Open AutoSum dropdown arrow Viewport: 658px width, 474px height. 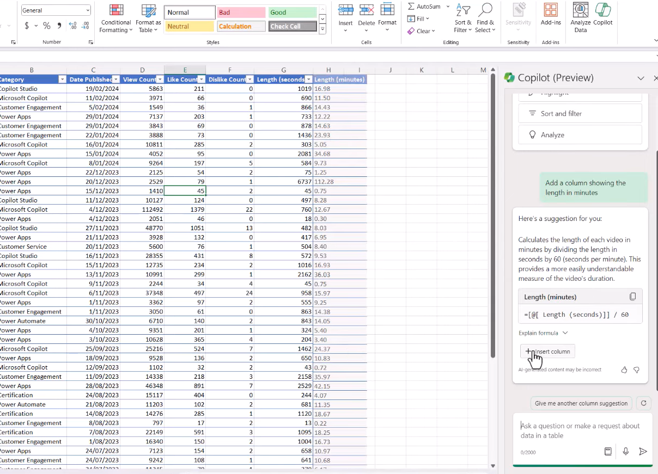click(448, 7)
